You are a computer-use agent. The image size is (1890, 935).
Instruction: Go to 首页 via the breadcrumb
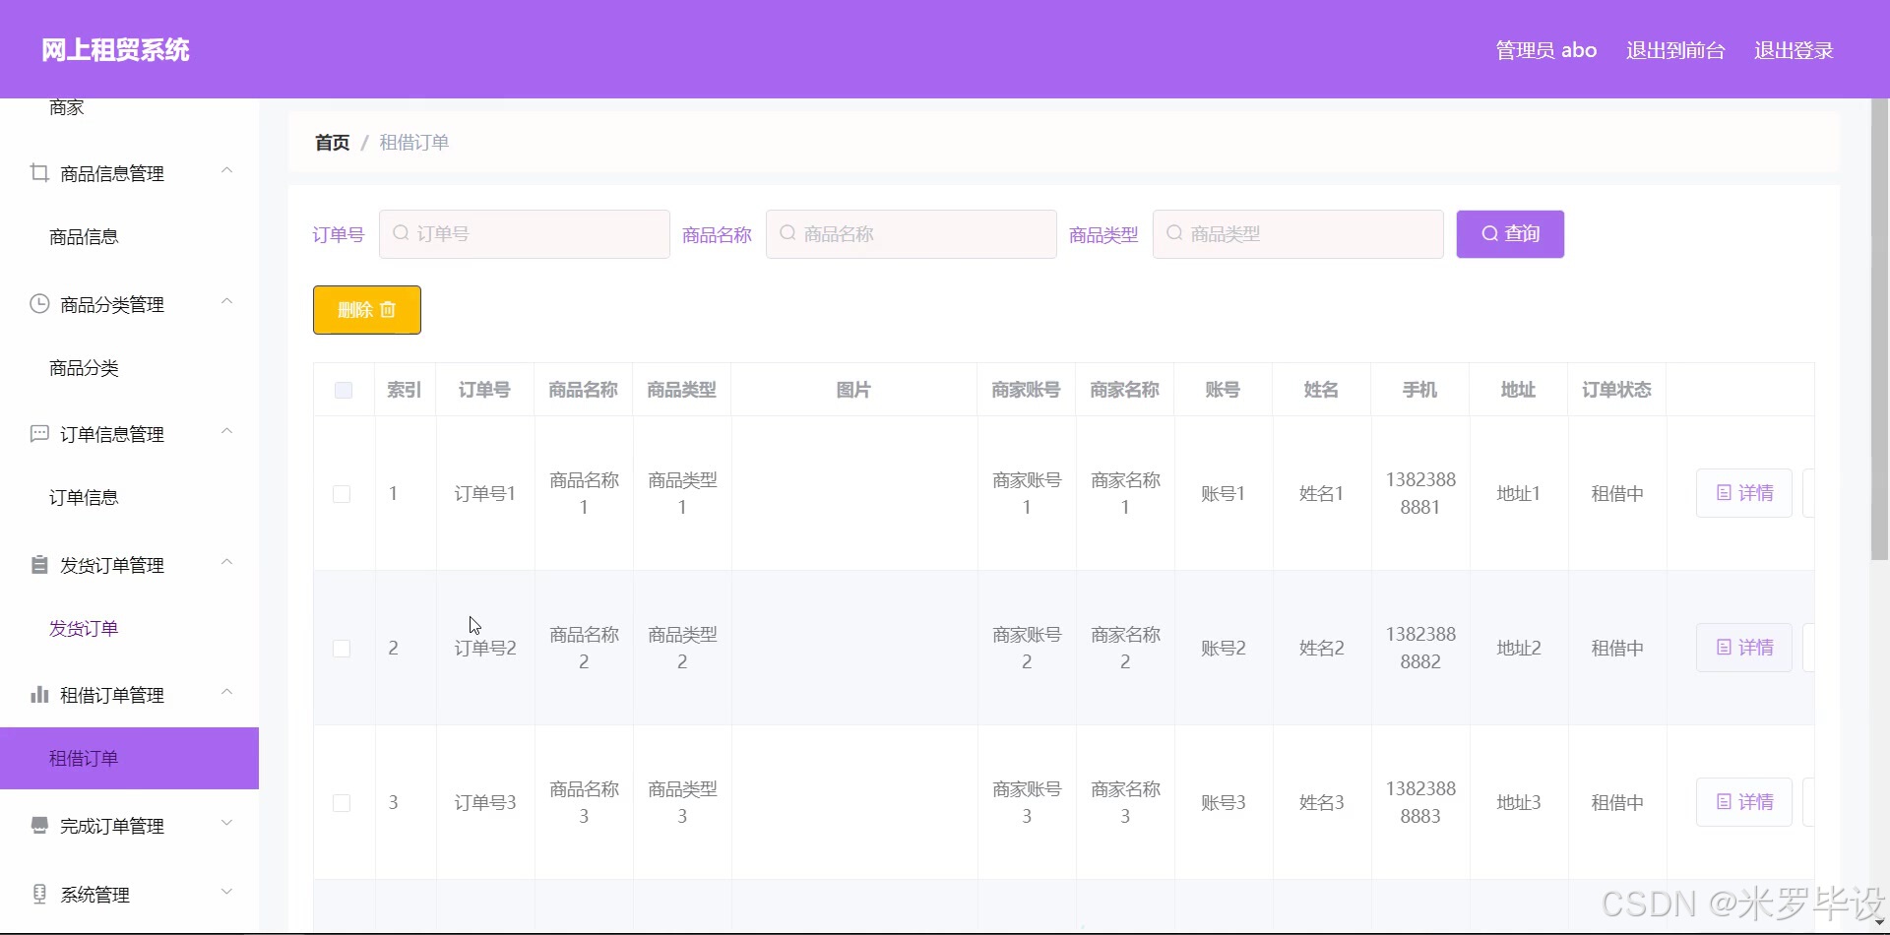(x=332, y=143)
